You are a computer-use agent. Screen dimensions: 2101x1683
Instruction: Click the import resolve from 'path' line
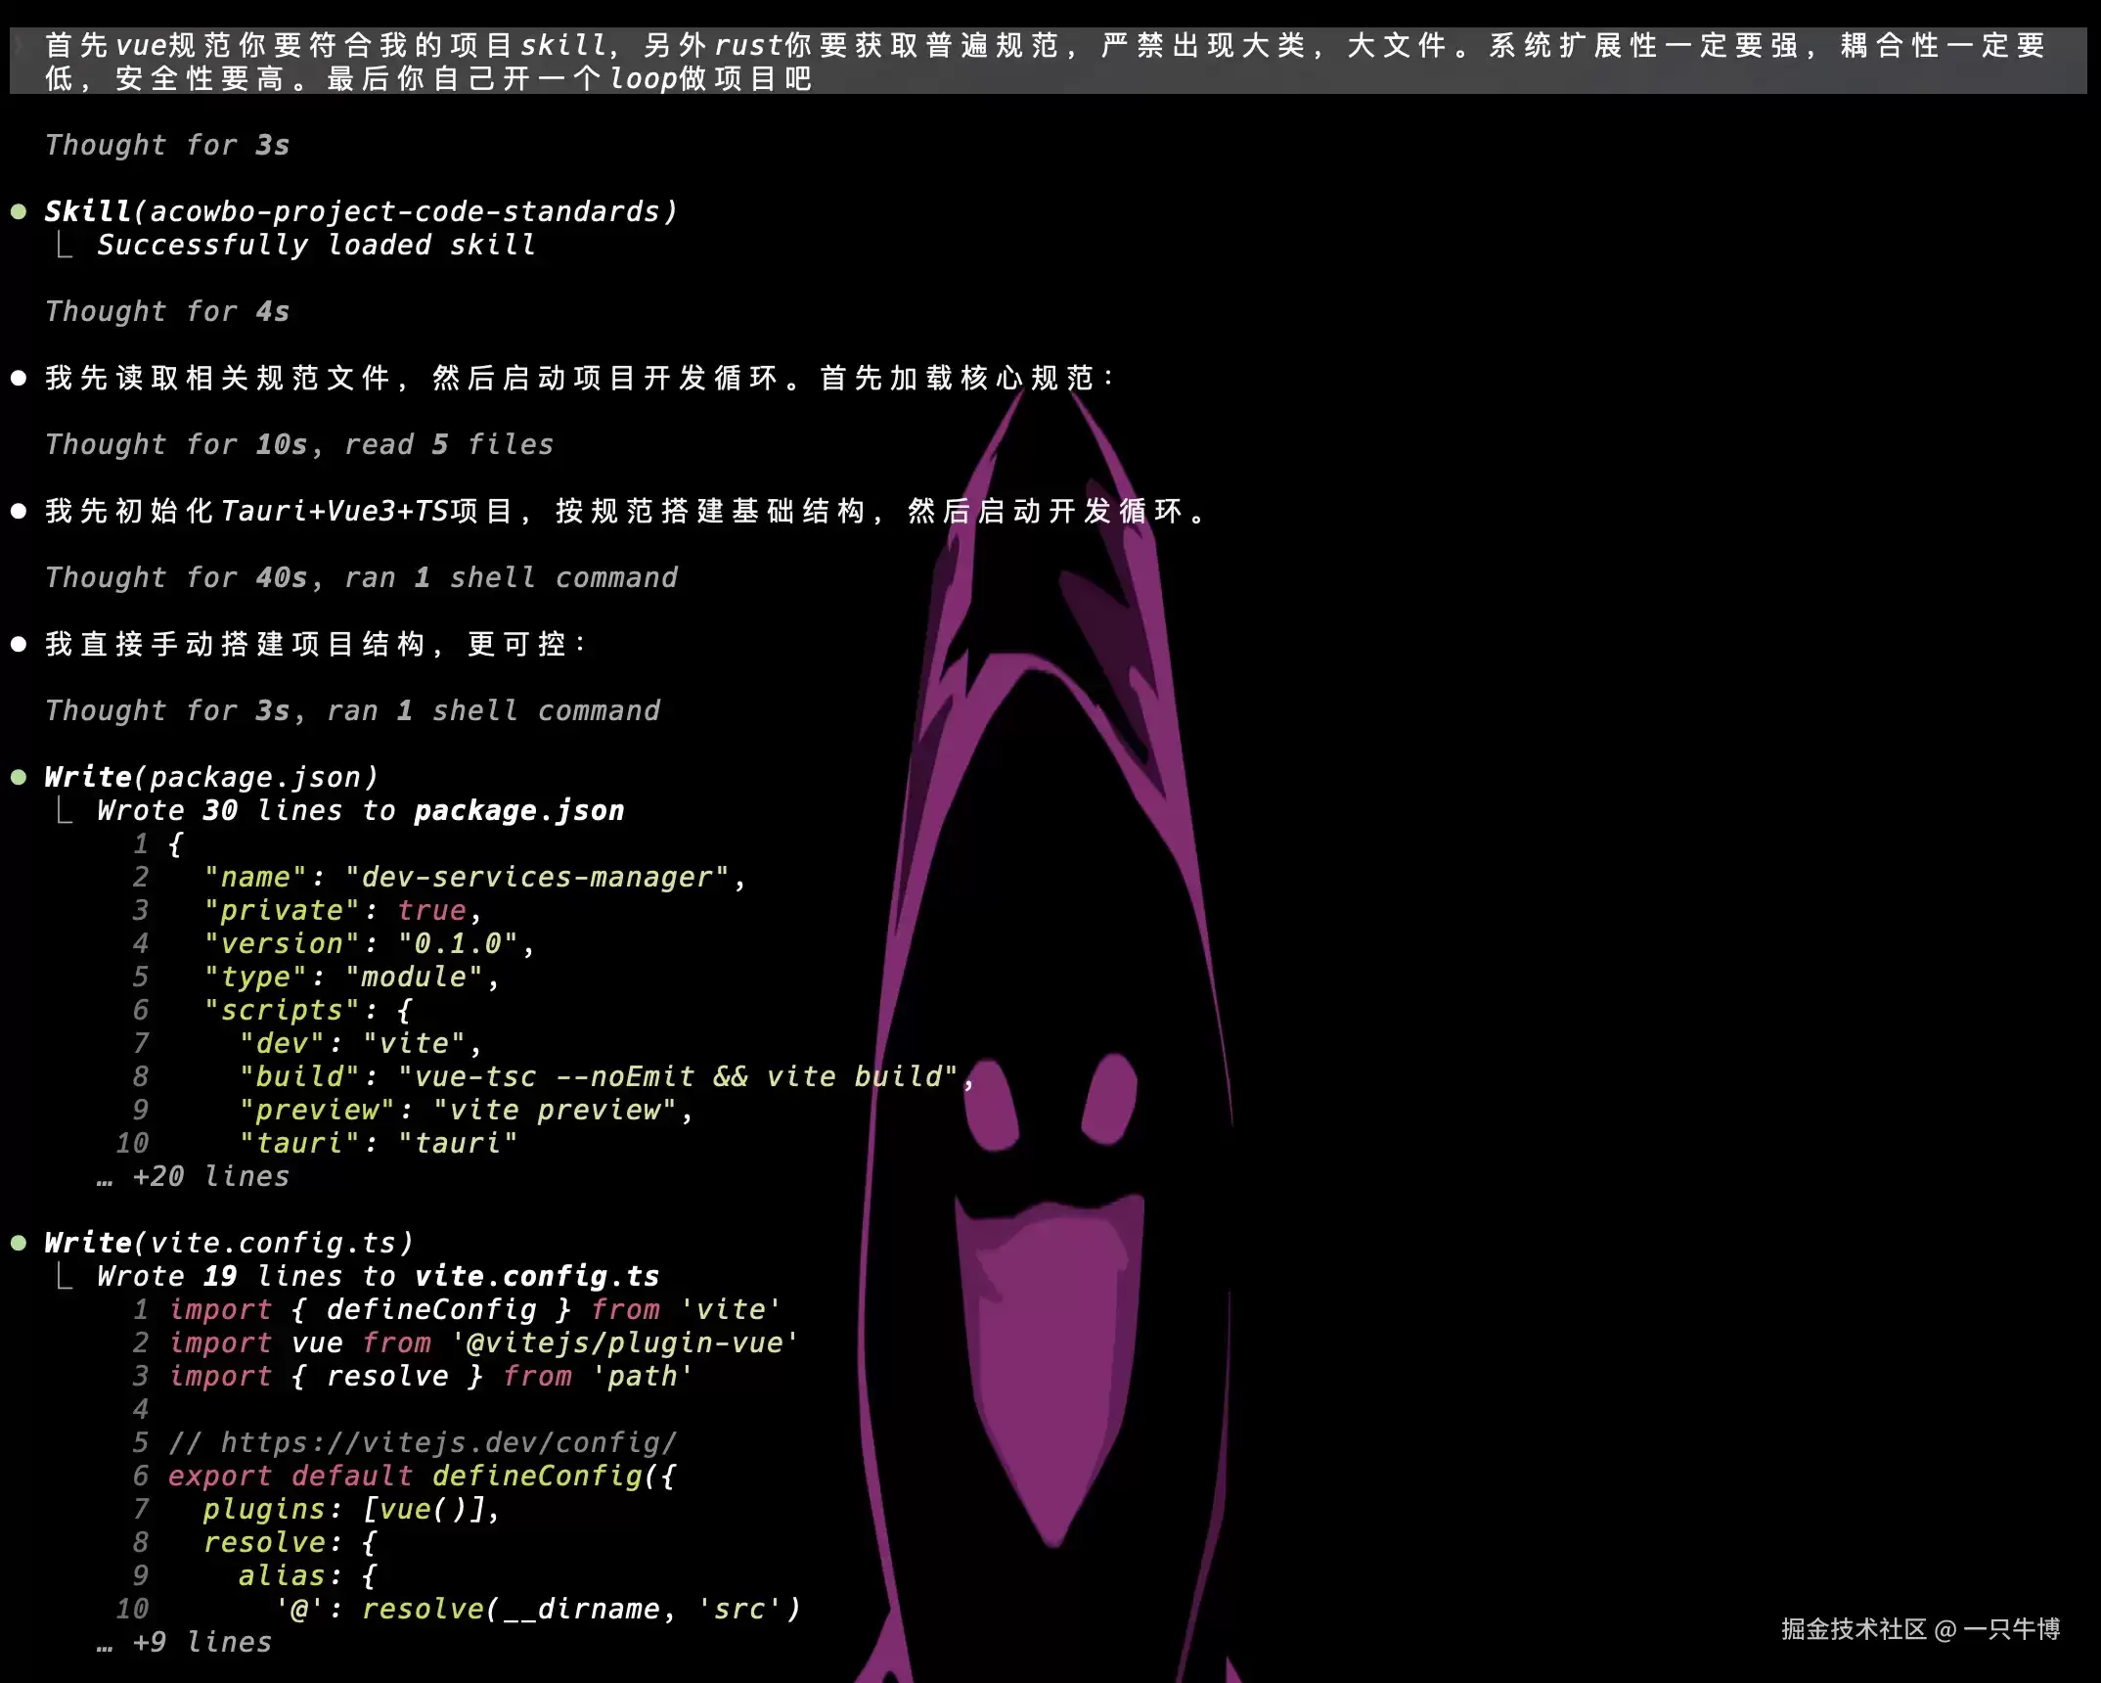pos(430,1376)
